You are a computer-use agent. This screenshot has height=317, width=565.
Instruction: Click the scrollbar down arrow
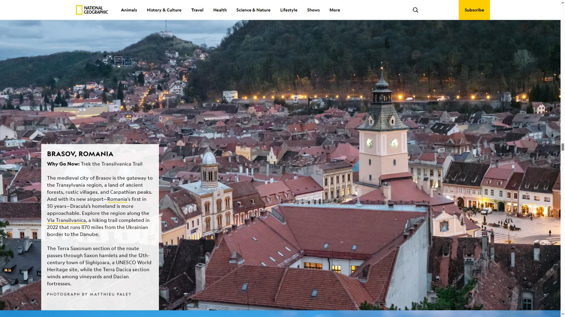(x=563, y=314)
